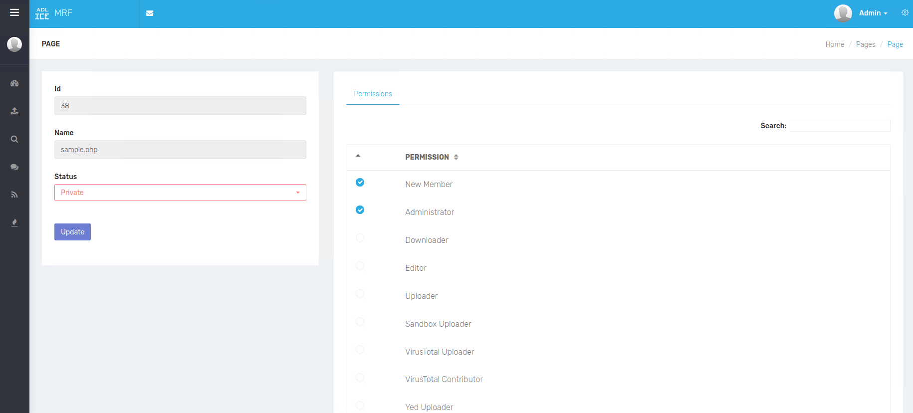Open the comments chat bubble icon
The height and width of the screenshot is (413, 913).
click(x=14, y=167)
